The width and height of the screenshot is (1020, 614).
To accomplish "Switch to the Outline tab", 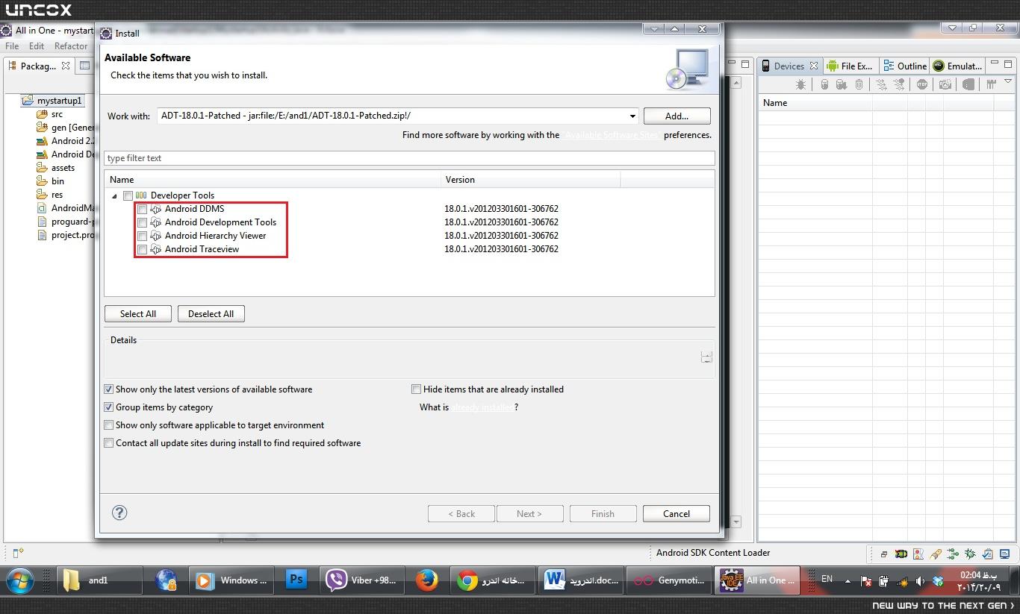I will pos(904,66).
